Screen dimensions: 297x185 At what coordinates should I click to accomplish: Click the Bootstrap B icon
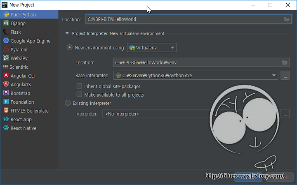(x=6, y=93)
